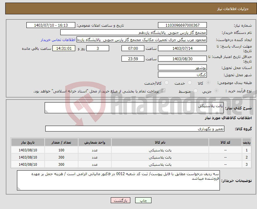Click the کد کالا column header

click(225, 142)
